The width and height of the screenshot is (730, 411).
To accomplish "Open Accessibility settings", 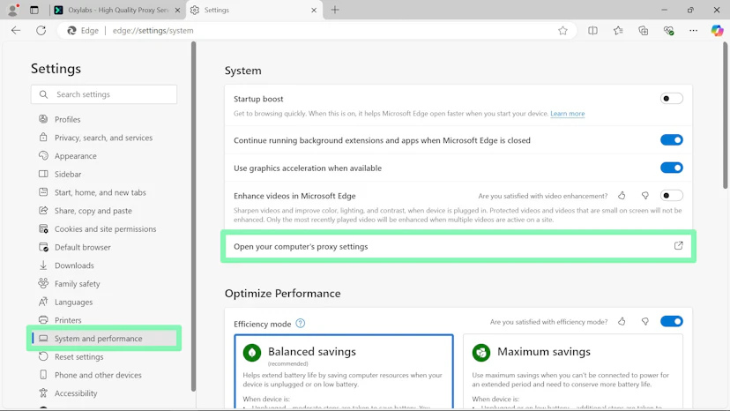I will (76, 393).
